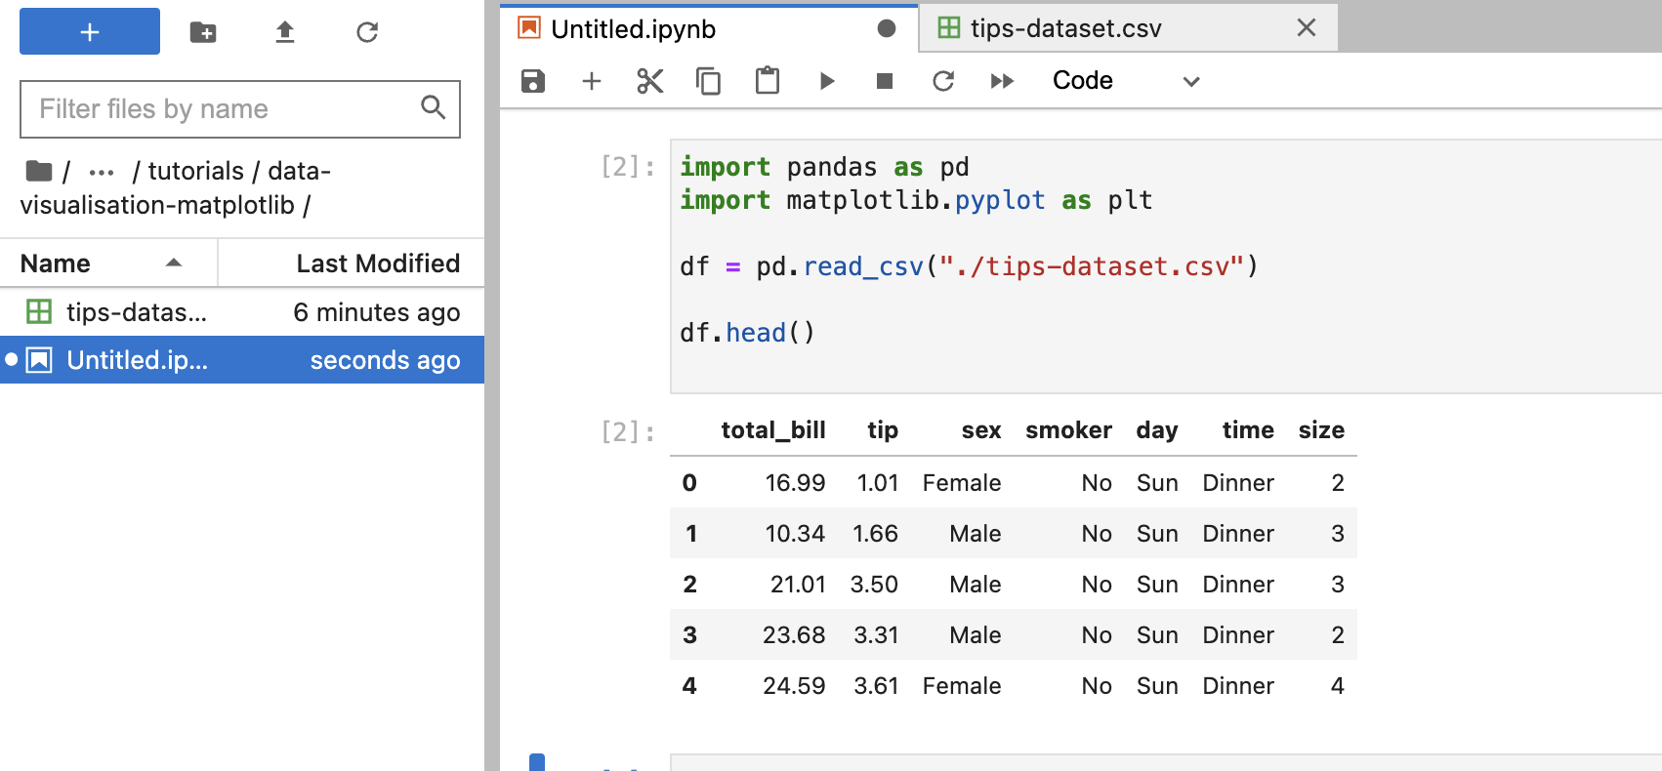
Task: Click the blue new launcher plus button
Action: click(90, 32)
